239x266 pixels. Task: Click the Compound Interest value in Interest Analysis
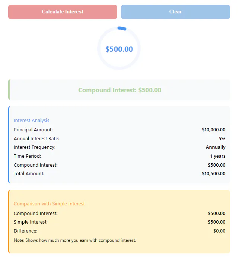click(x=217, y=165)
